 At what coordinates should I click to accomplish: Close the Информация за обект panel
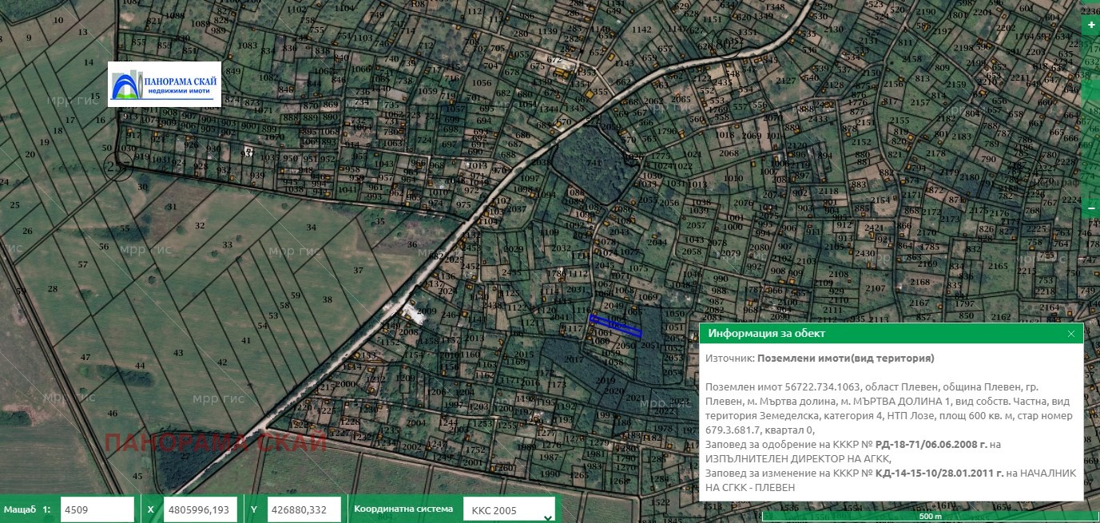(1071, 334)
